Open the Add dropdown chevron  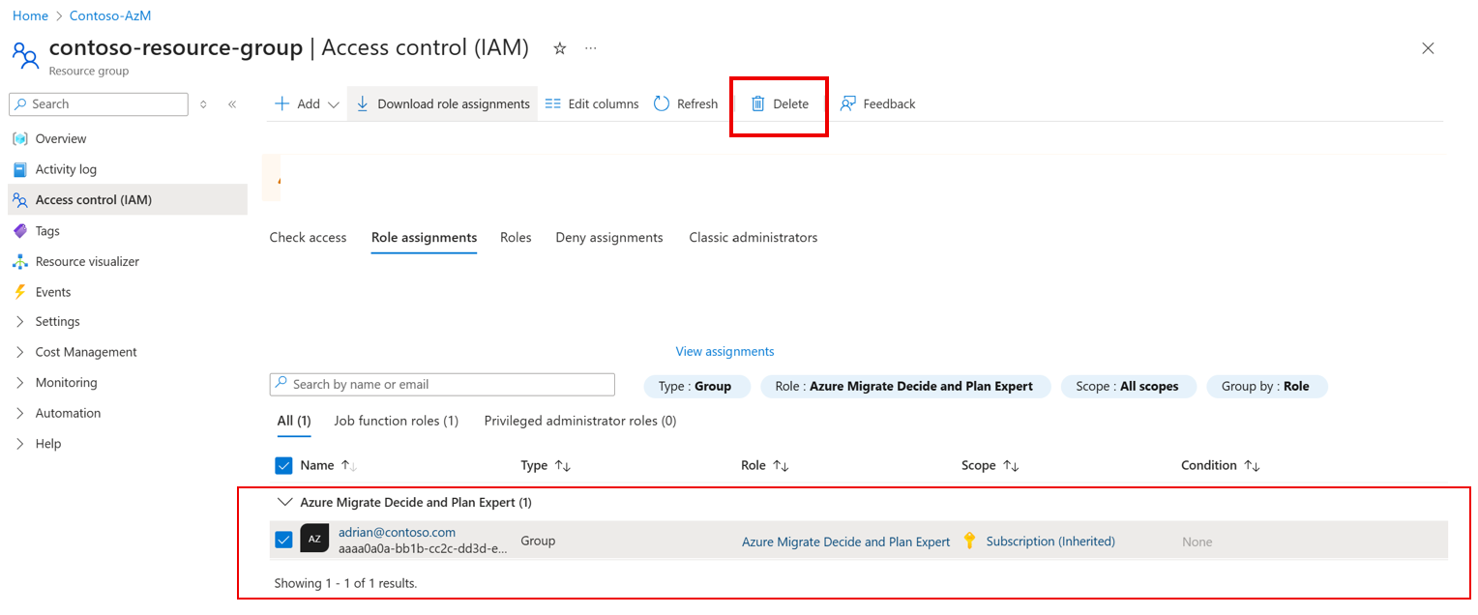point(334,104)
